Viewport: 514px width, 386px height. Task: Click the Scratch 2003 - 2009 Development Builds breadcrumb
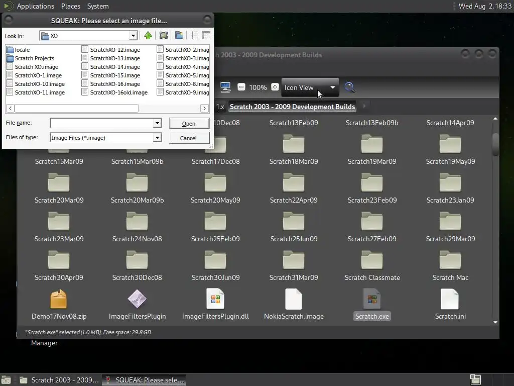click(293, 107)
